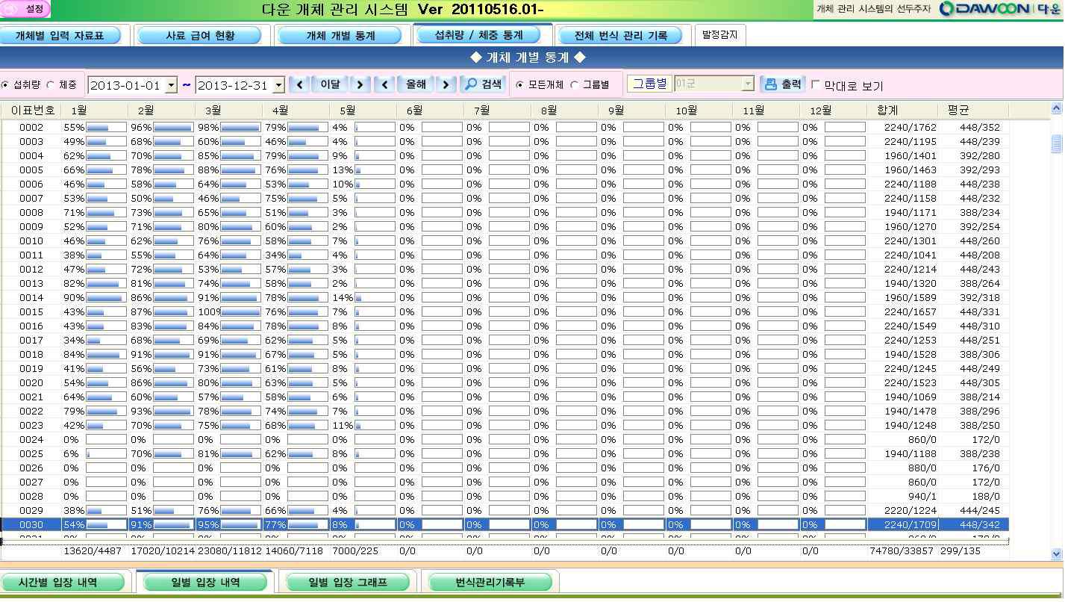Click total value 2240/1762 in row 0002

click(910, 128)
